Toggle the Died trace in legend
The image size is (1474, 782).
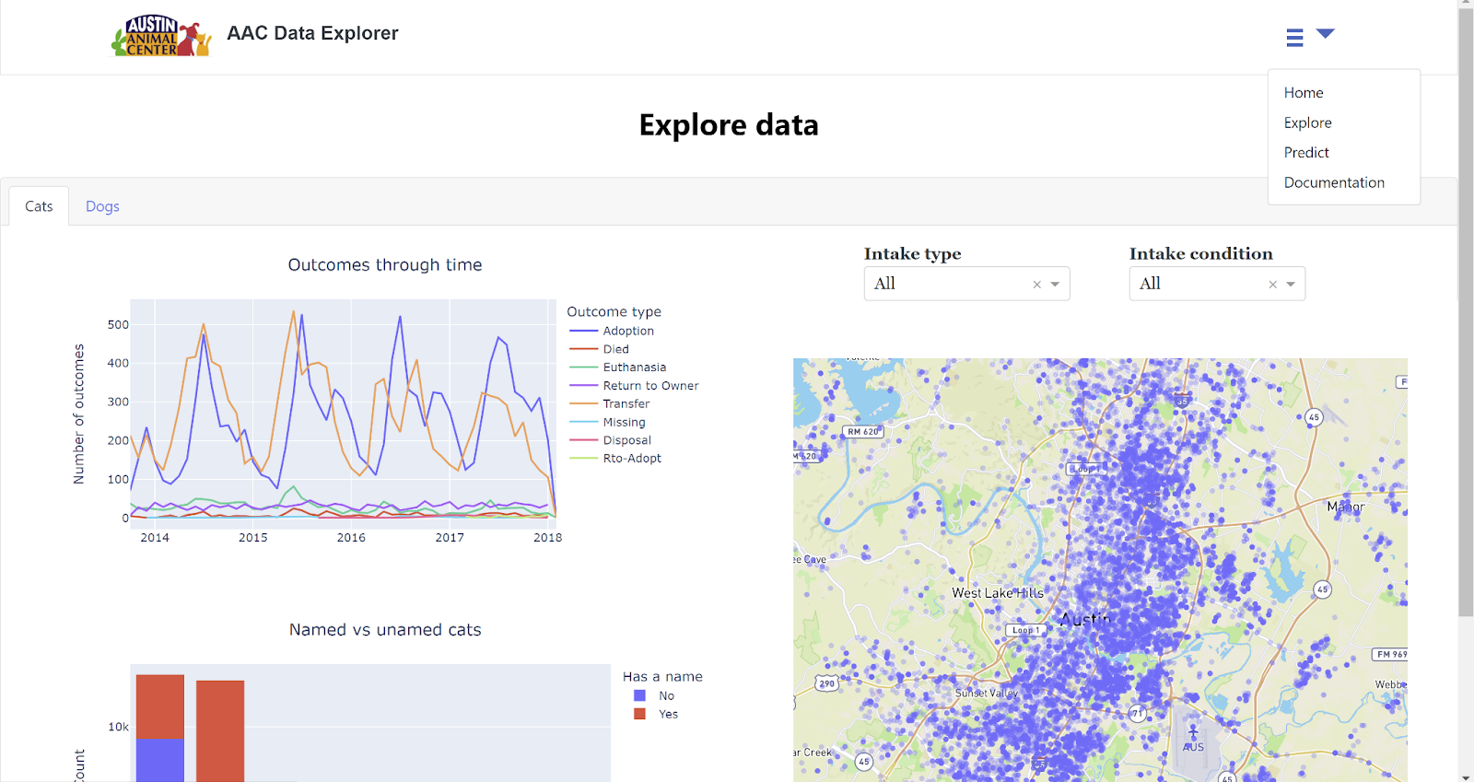(600, 349)
